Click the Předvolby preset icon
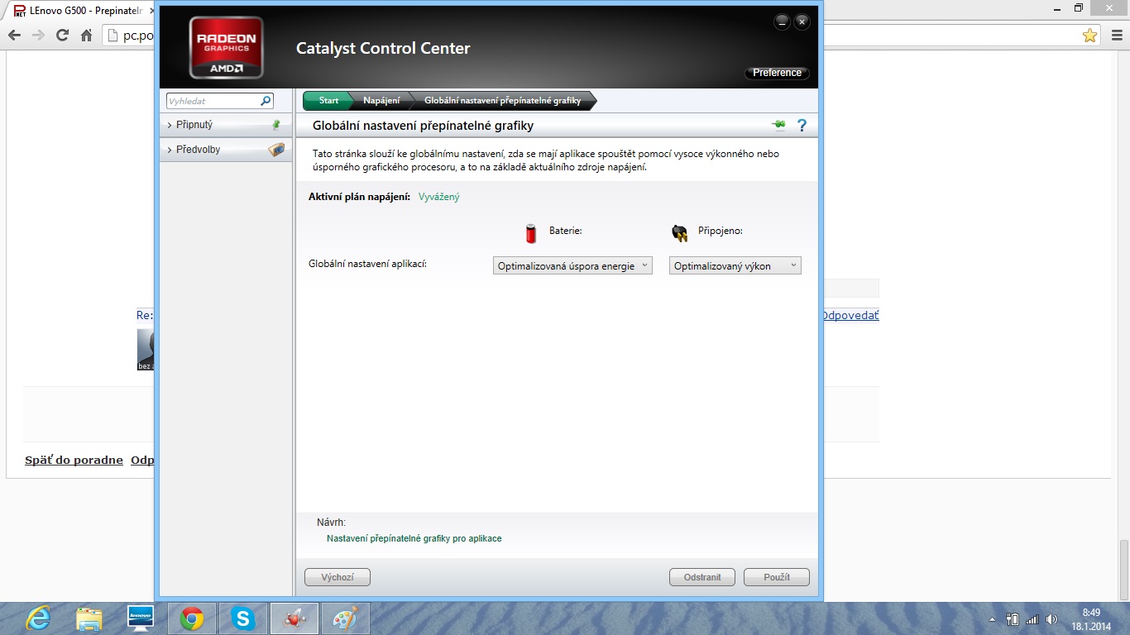Screen dimensions: 1130x635 click(276, 150)
